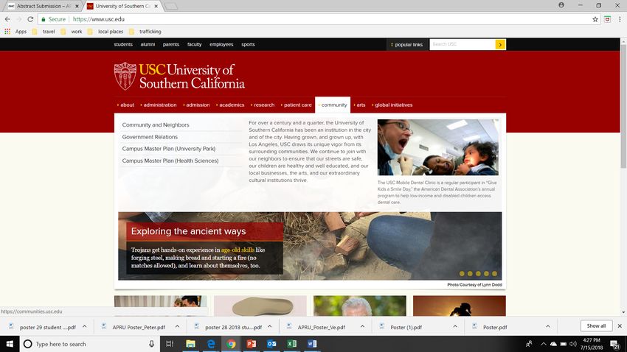Open File Explorer from the taskbar
The width and height of the screenshot is (627, 352).
pyautogui.click(x=190, y=344)
